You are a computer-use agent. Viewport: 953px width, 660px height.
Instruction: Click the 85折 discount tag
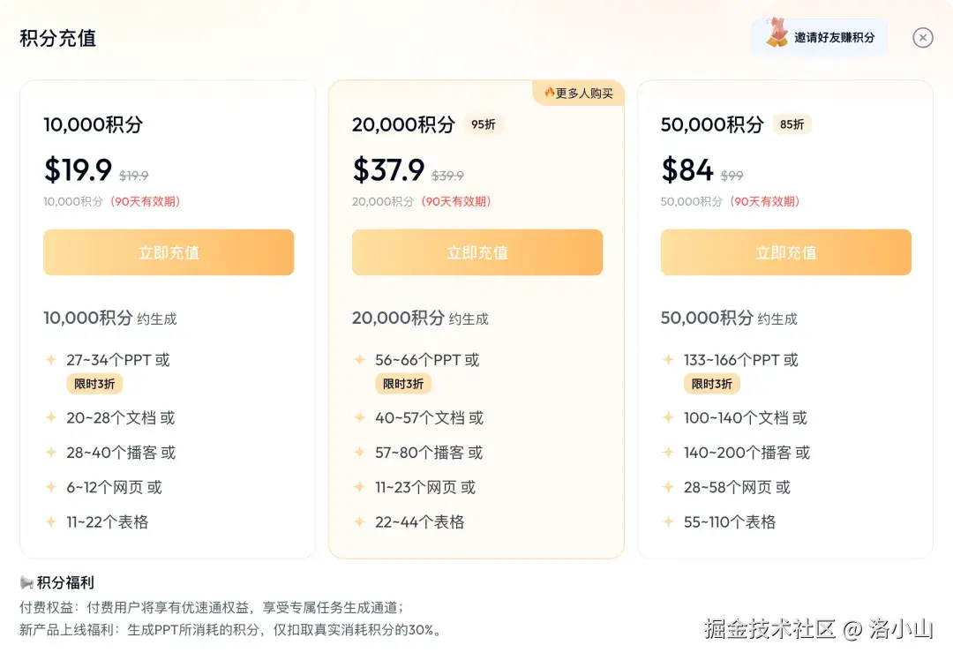coord(792,124)
